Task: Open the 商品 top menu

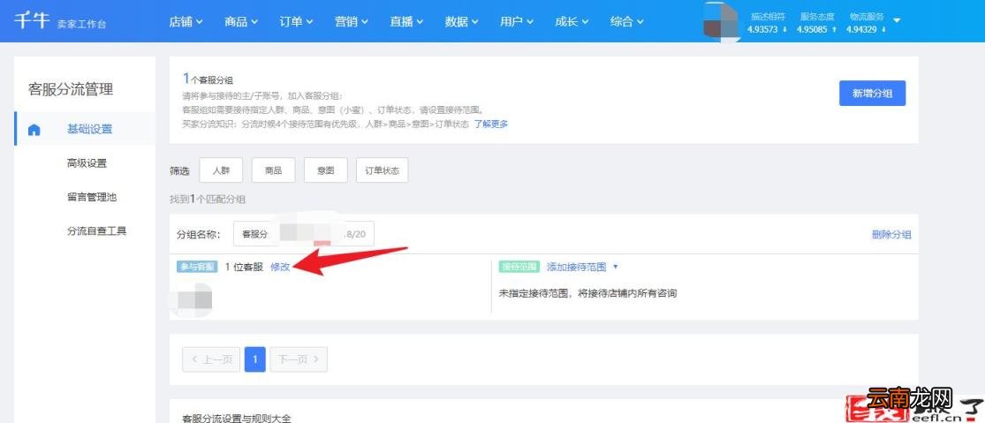Action: coord(241,21)
